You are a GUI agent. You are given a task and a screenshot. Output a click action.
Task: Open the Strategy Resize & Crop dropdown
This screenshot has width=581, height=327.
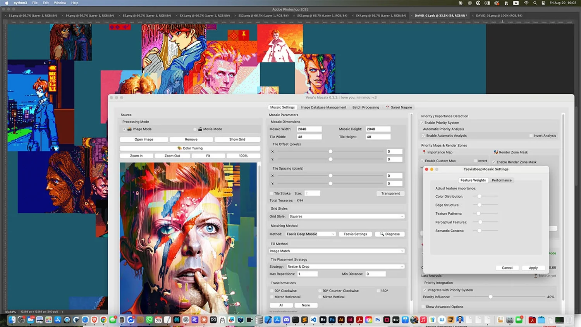click(x=345, y=267)
